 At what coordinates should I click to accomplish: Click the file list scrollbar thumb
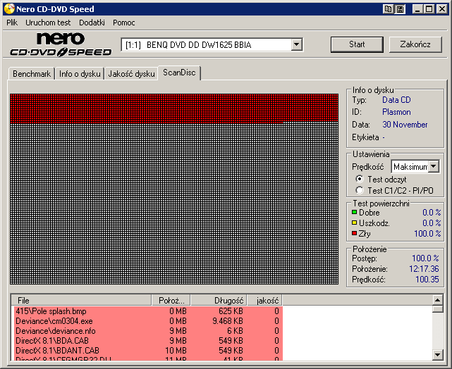click(438, 309)
